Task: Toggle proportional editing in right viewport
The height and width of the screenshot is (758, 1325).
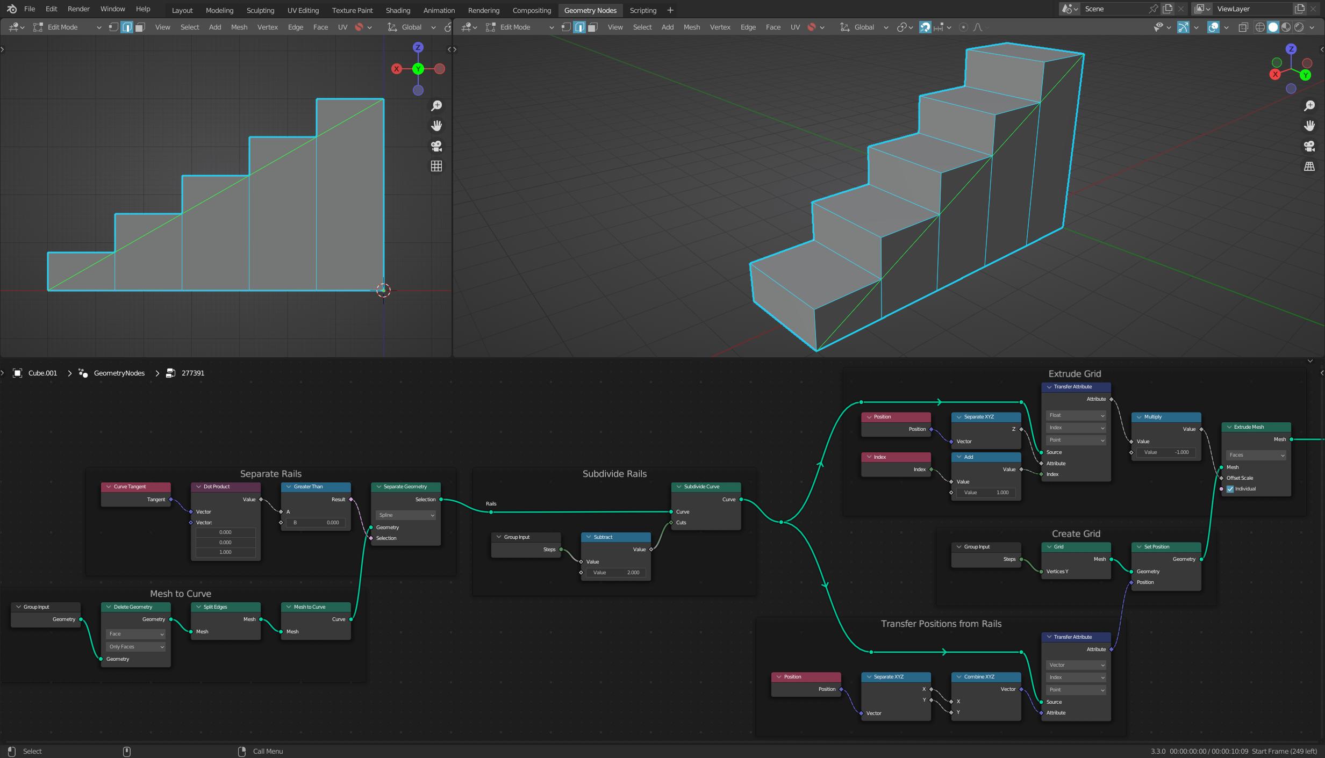Action: (963, 27)
